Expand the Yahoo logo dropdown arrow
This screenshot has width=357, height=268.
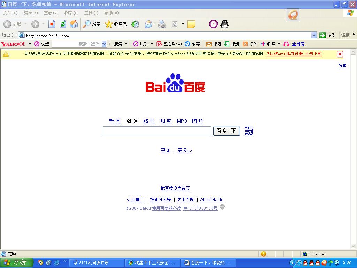click(30, 44)
